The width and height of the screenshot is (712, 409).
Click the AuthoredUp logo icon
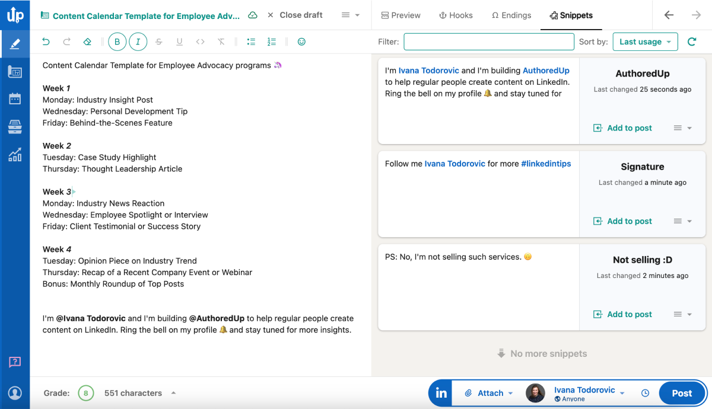tap(15, 14)
